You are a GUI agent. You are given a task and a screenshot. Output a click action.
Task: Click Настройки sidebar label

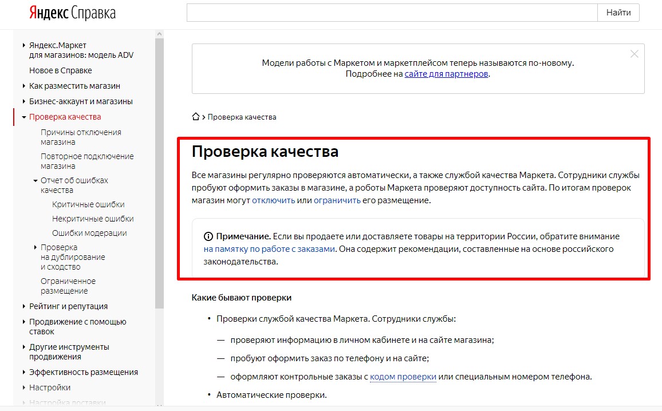tap(50, 388)
